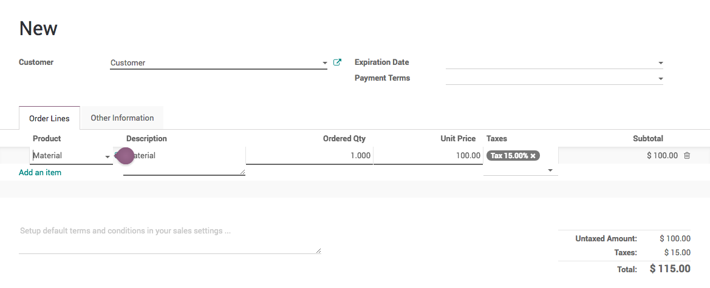This screenshot has width=710, height=288.
Task: Delete the Material order line with trash icon
Action: tap(687, 156)
